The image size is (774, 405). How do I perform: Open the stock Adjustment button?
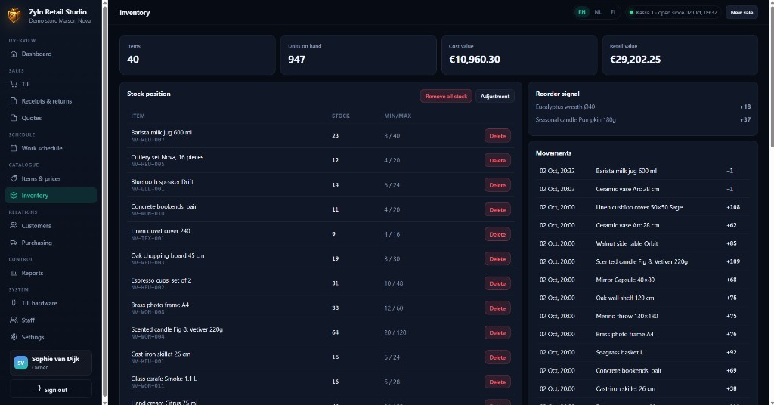pos(495,96)
